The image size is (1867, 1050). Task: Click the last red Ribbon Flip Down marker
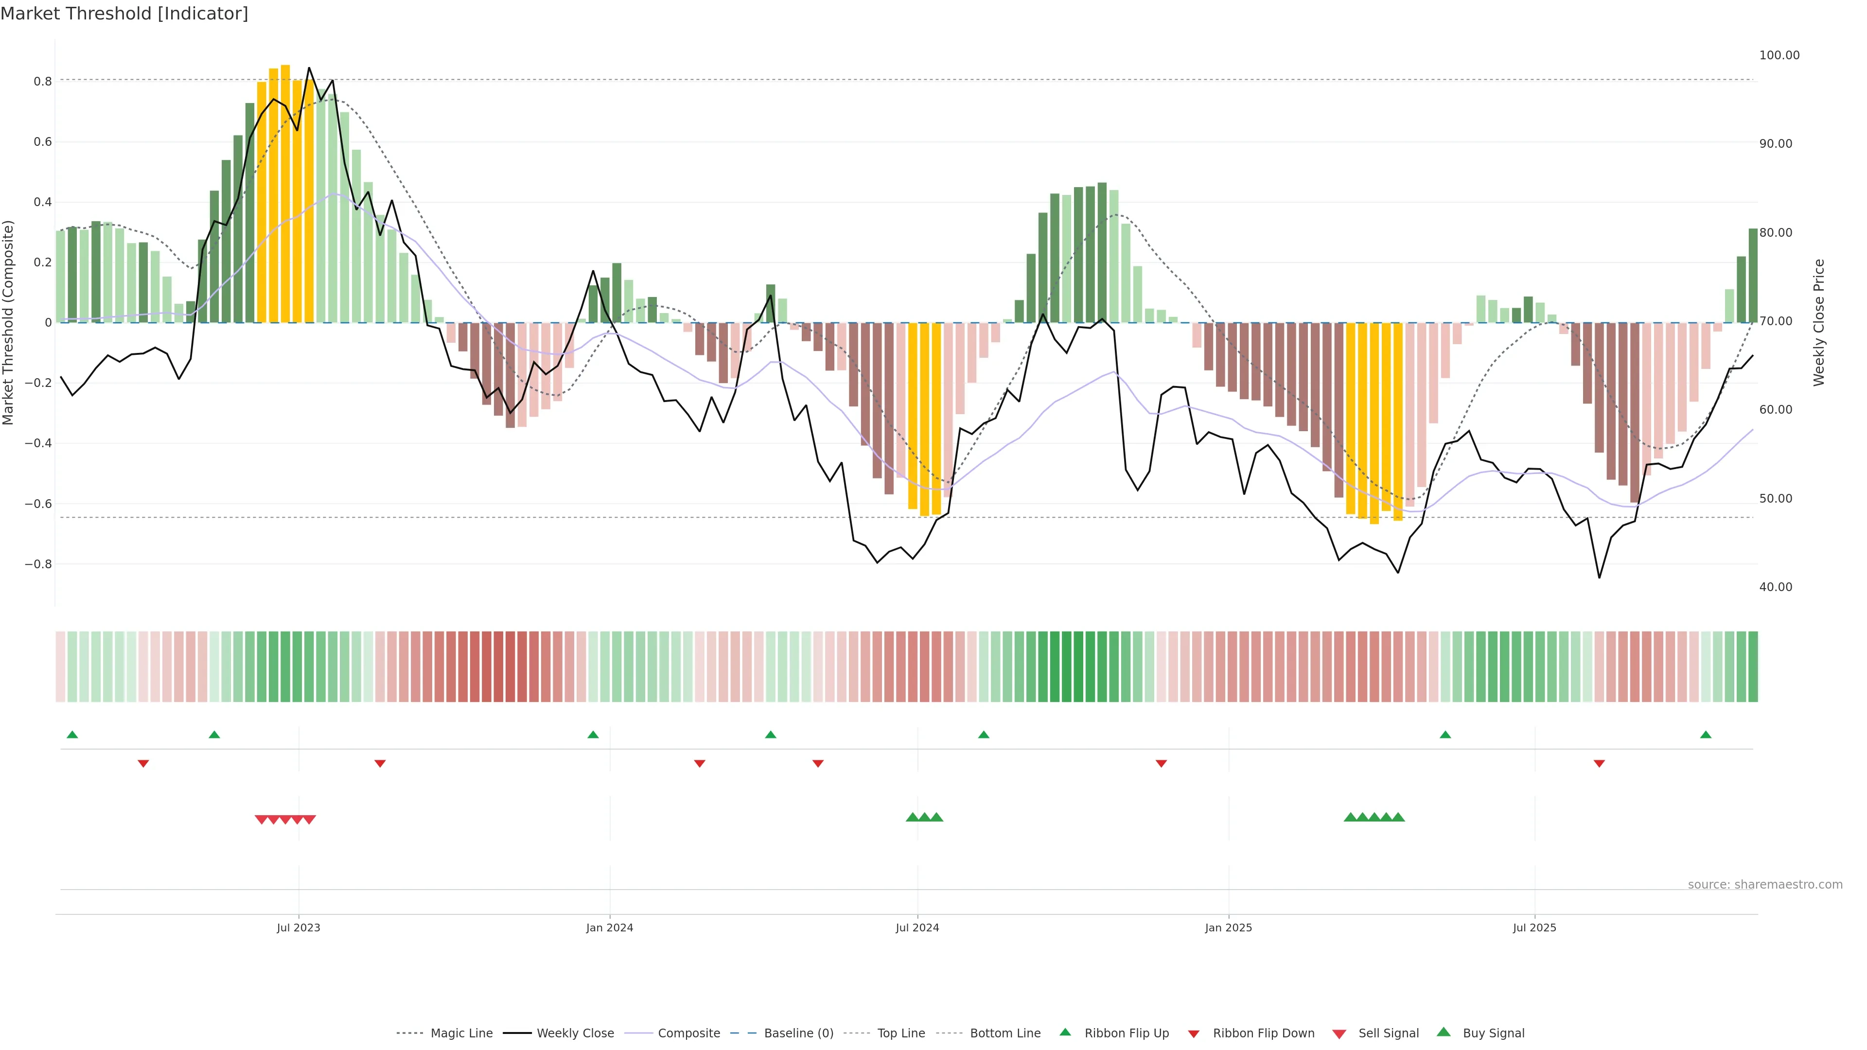coord(1599,763)
